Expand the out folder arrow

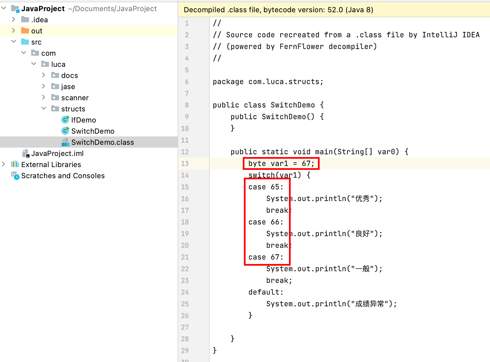13,31
